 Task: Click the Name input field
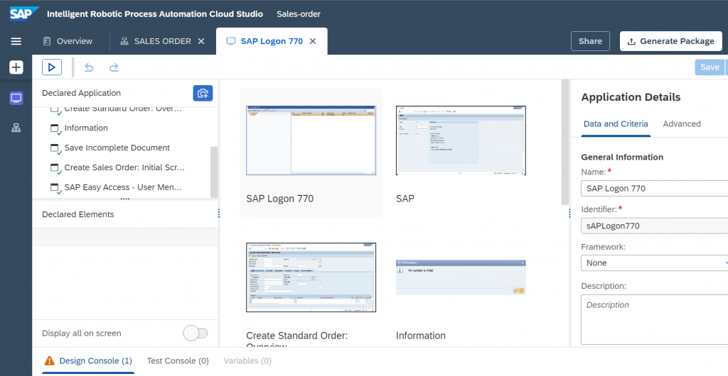click(654, 189)
